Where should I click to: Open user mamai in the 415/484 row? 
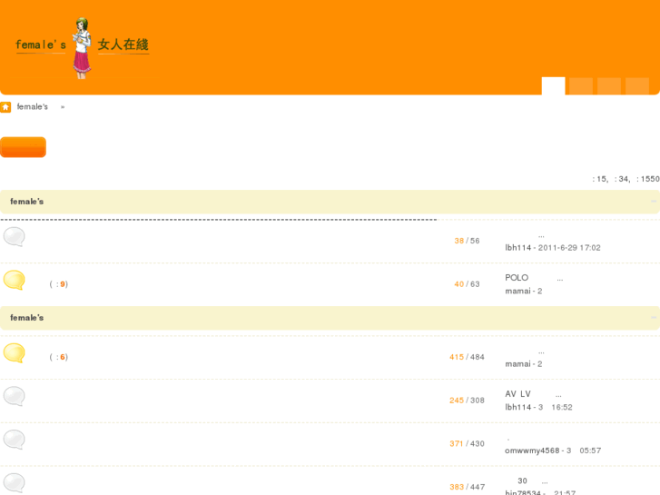click(517, 364)
